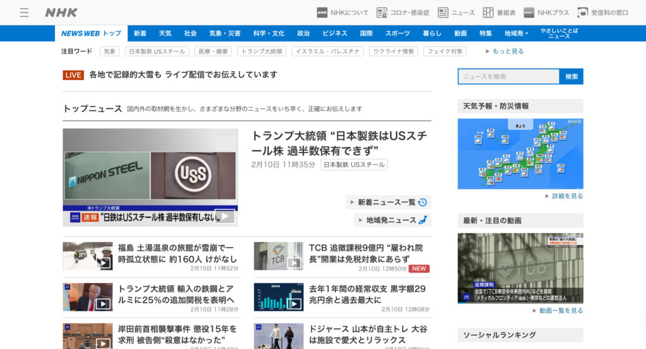Open NHKプラス link
Screen dimensions: 646x349
pyautogui.click(x=546, y=13)
